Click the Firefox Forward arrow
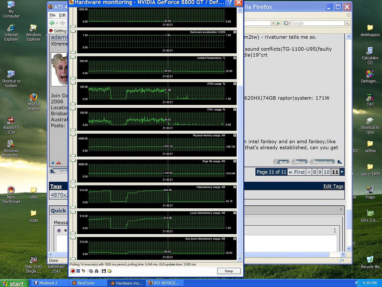382x287 pixels. point(62,23)
